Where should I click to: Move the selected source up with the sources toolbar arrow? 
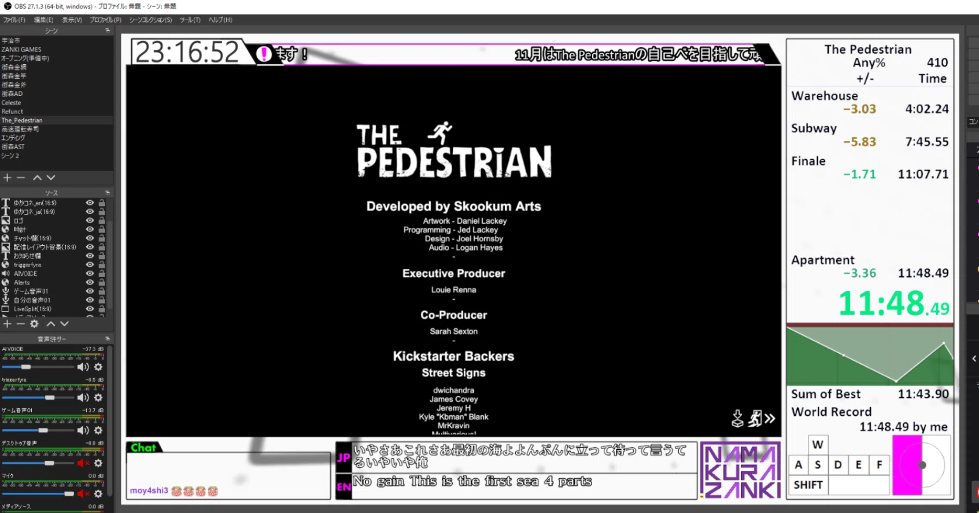pos(51,324)
